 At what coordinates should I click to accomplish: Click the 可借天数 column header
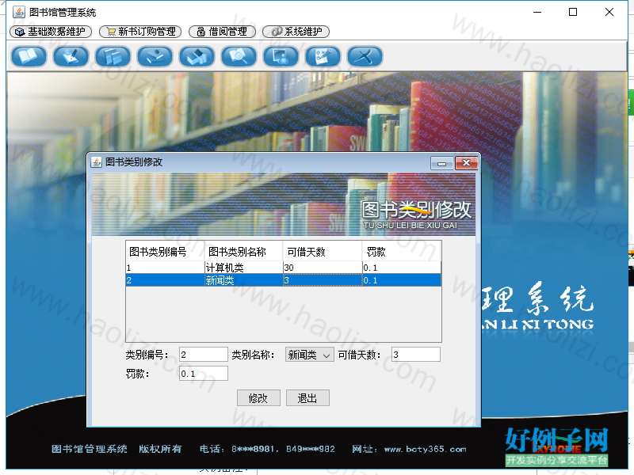[323, 252]
